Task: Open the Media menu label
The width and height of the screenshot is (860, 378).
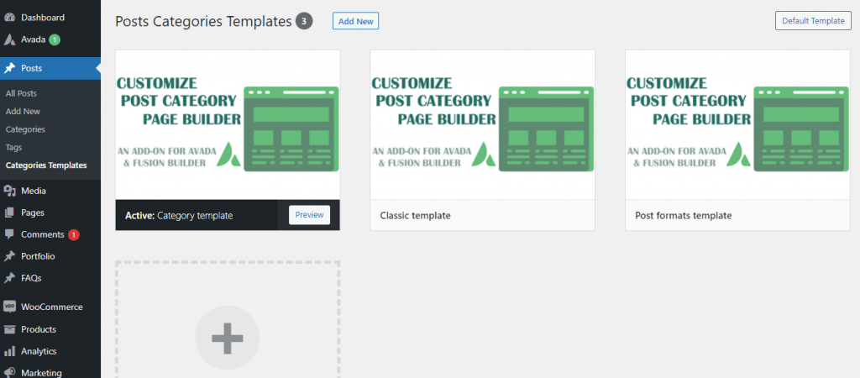Action: coord(34,191)
